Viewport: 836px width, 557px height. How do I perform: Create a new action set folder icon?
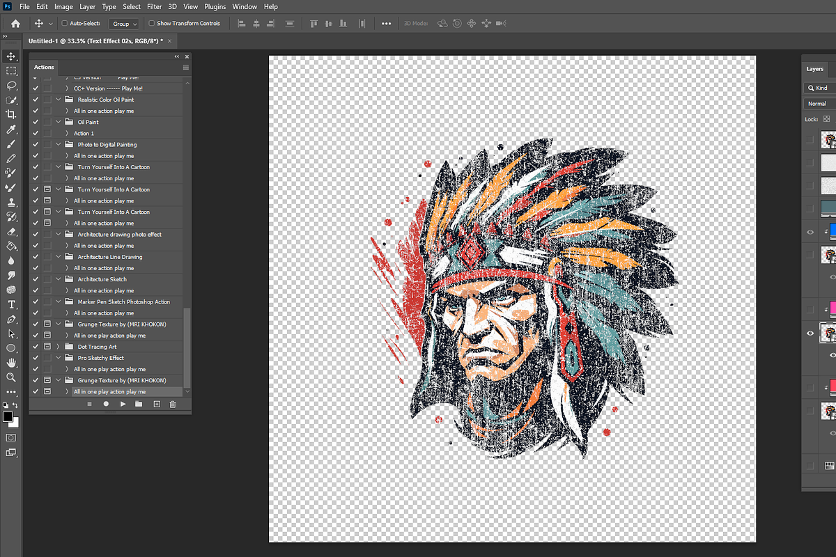[139, 404]
